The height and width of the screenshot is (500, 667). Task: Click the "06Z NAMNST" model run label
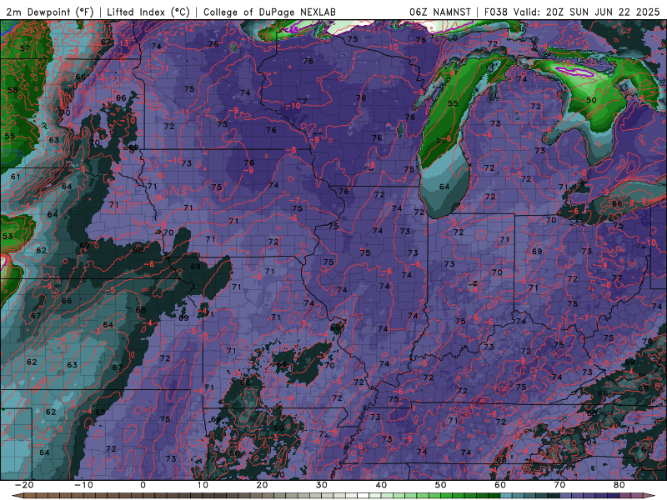pos(440,12)
